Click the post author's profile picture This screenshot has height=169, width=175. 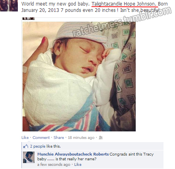[x=9, y=6]
